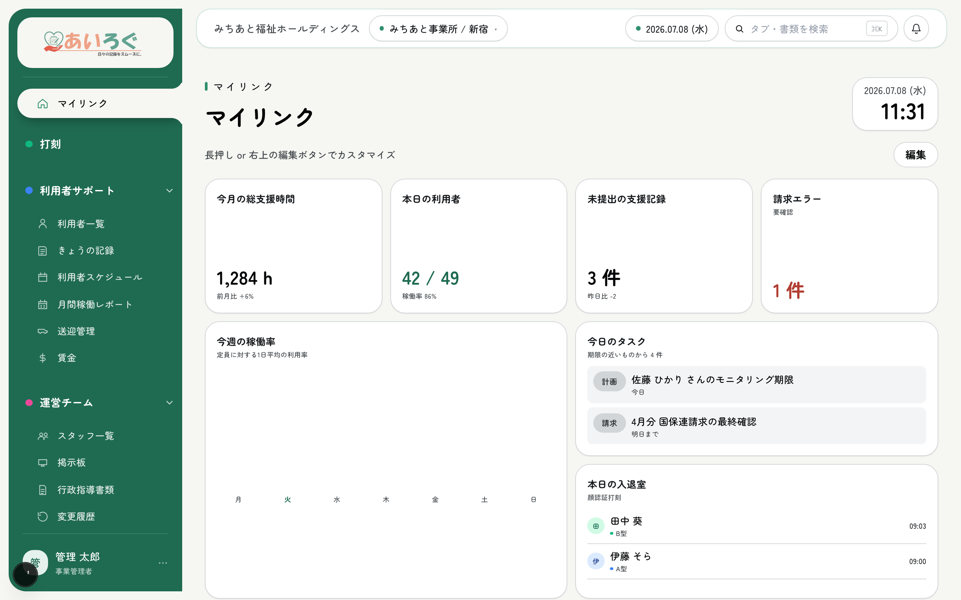Click the 火 day label in the chart
Image resolution: width=961 pixels, height=600 pixels.
288,500
